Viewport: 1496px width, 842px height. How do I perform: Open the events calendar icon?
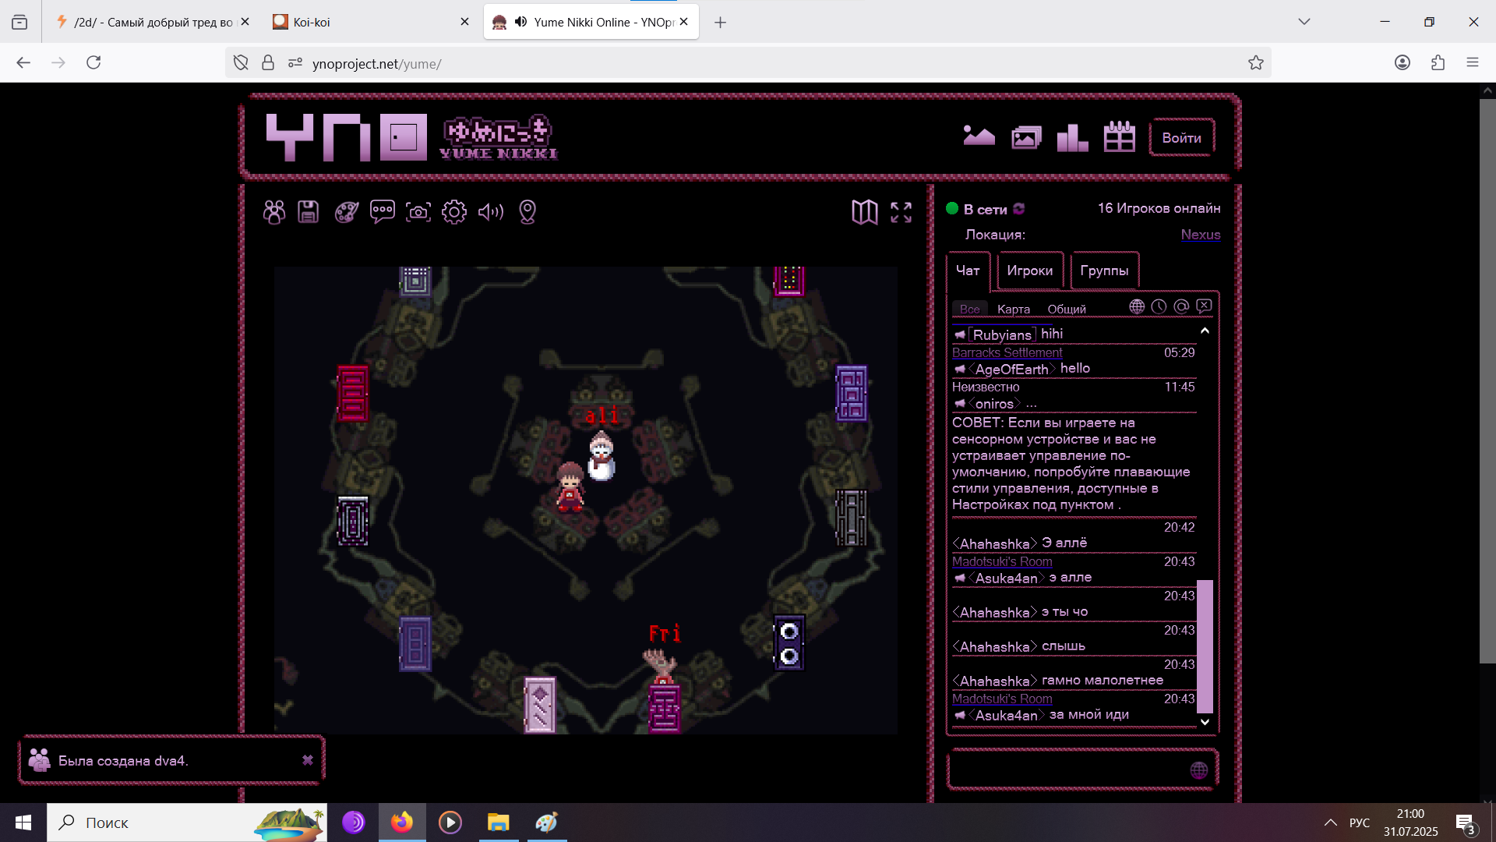click(x=1119, y=138)
